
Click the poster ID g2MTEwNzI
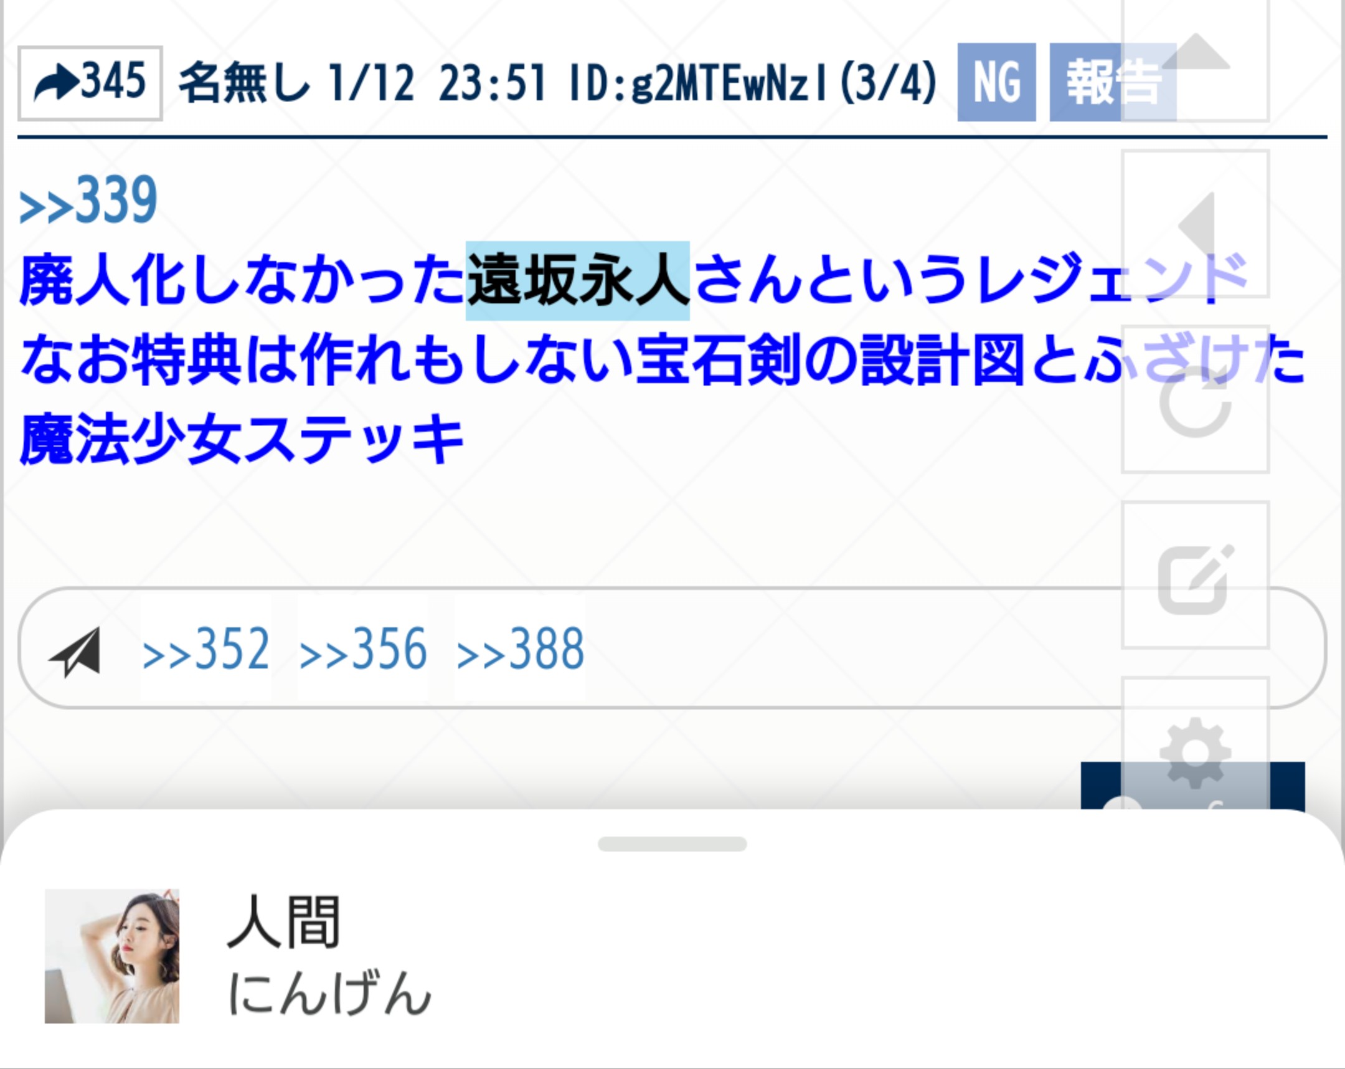click(729, 83)
